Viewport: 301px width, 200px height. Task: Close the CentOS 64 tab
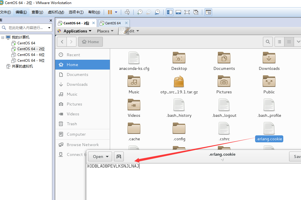click(126, 23)
